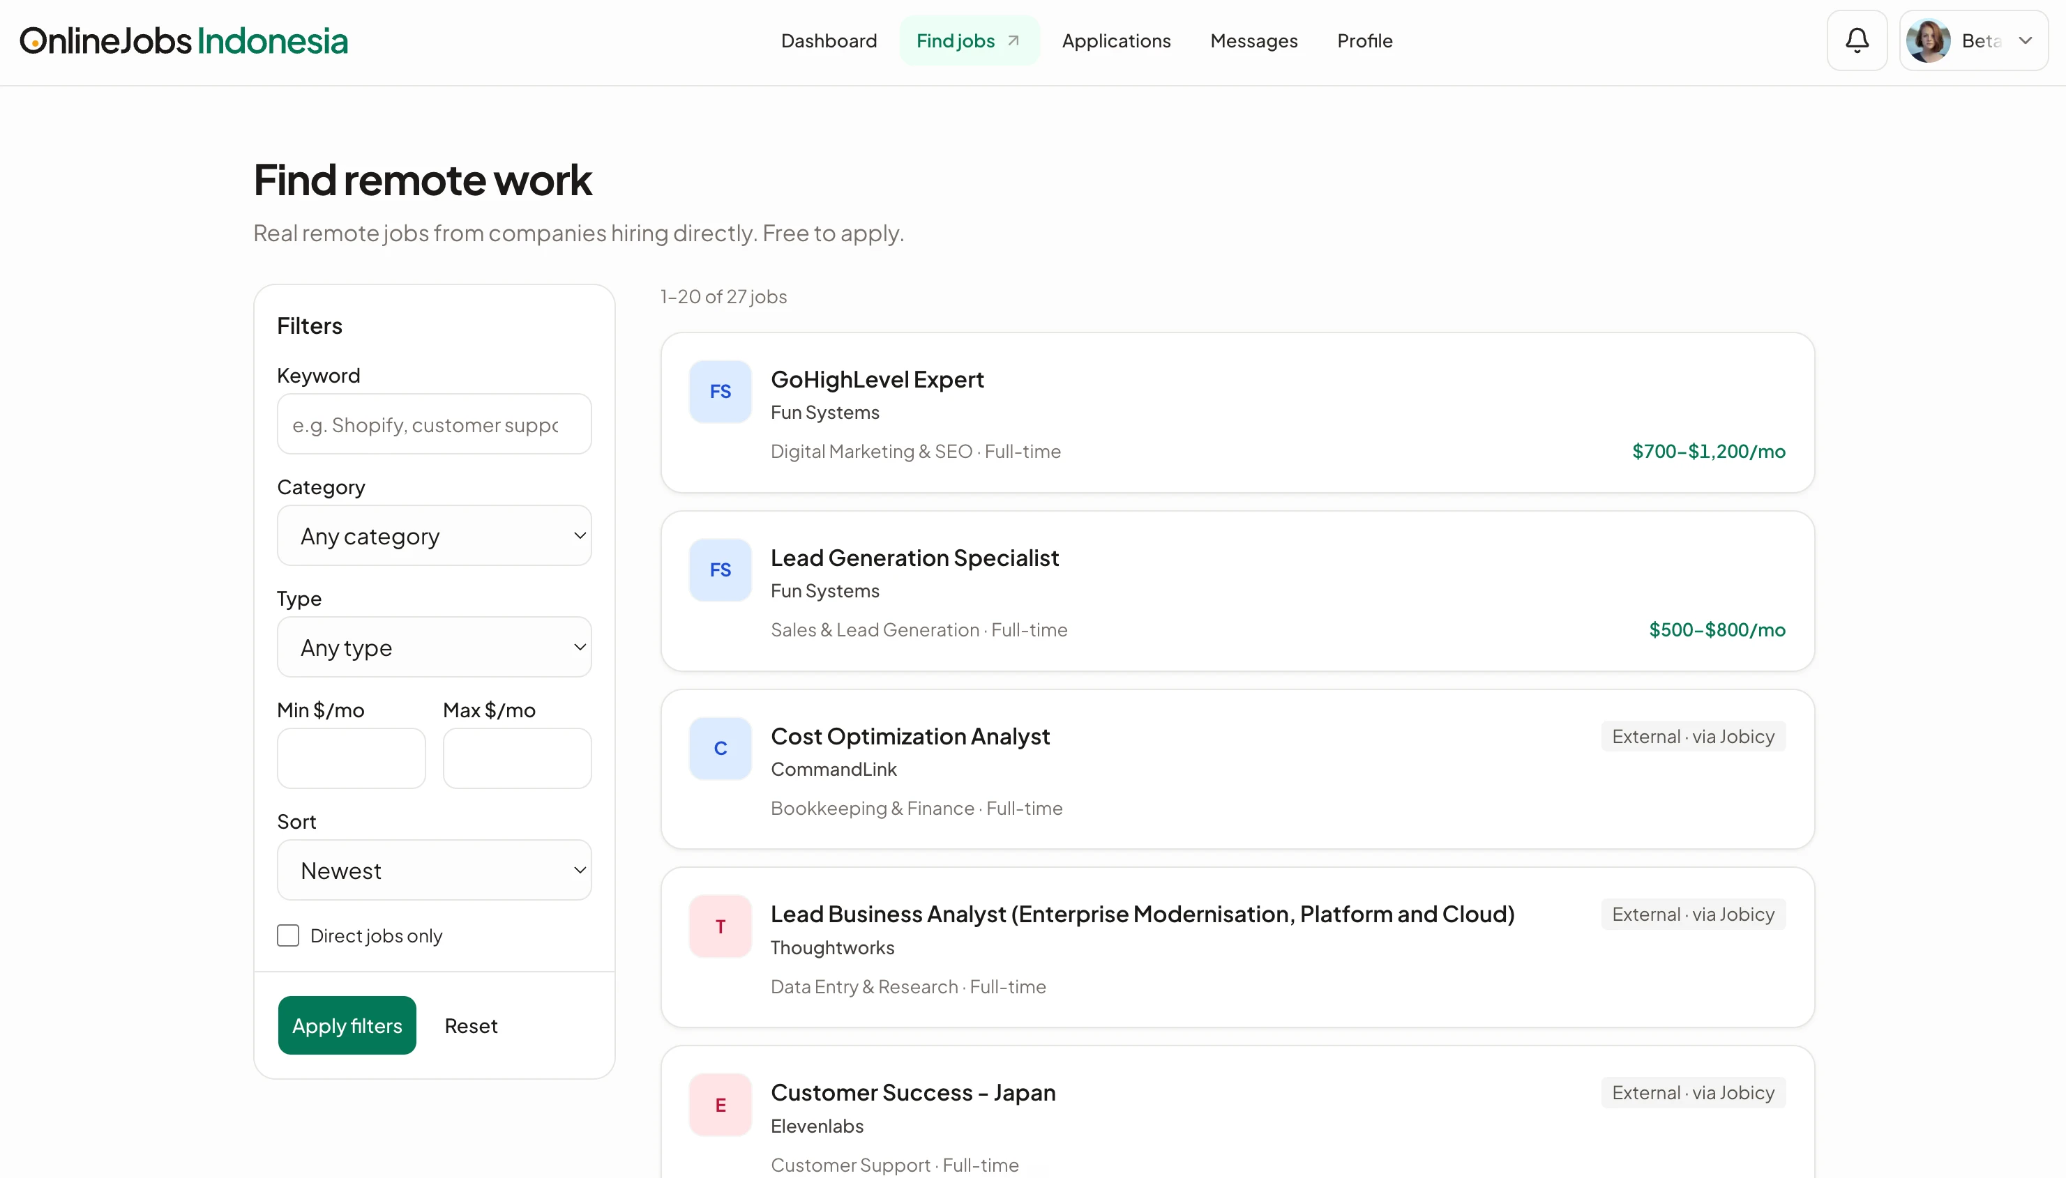Click External via Jobicy badge on Lead Business Analyst
The height and width of the screenshot is (1178, 2066).
[x=1693, y=915]
